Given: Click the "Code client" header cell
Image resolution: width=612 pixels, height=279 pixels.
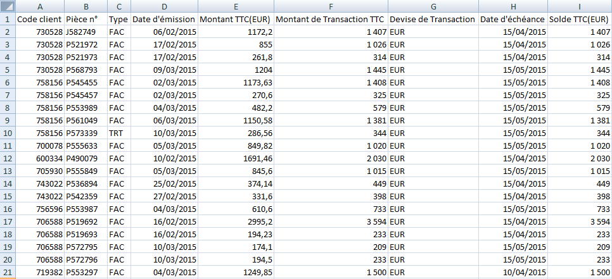Looking at the screenshot, I should (x=39, y=19).
